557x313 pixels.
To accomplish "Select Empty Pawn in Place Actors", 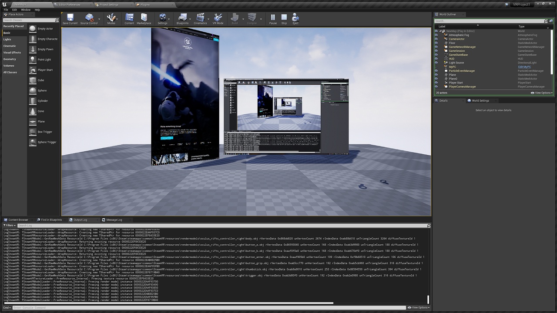I will [44, 49].
